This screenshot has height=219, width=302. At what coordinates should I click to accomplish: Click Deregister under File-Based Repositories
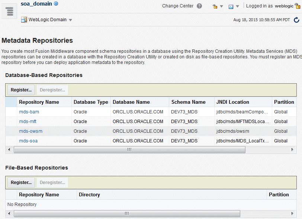coord(52,183)
